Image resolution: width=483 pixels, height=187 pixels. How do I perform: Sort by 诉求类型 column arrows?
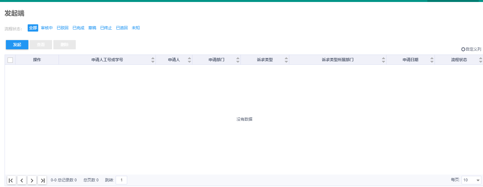pos(286,60)
